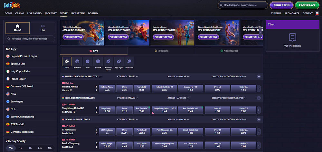Open the Germany Bundesliga league
This screenshot has height=152, width=322.
(x=30, y=132)
